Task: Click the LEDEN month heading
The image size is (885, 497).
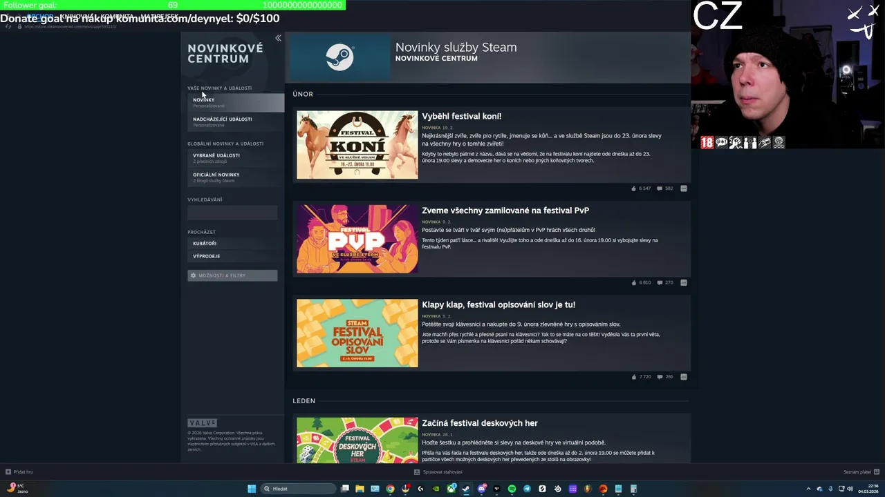Action: pos(304,400)
